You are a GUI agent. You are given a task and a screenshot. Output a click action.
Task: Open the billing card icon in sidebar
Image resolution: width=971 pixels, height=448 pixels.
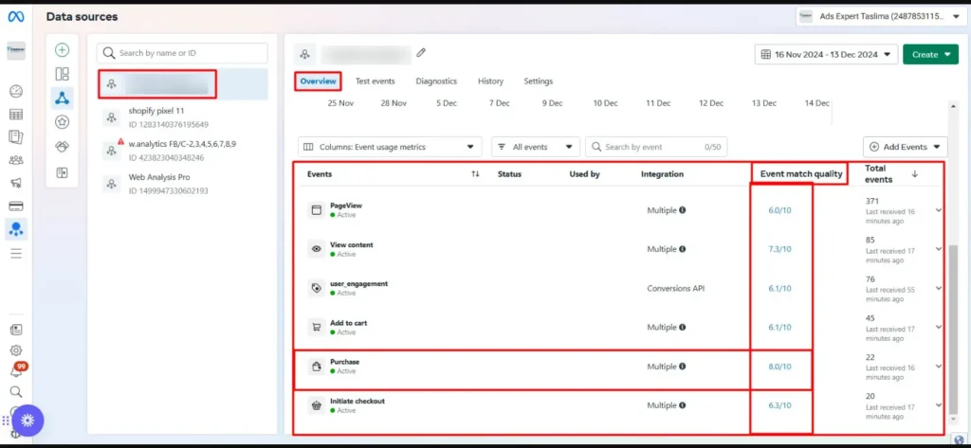[16, 206]
